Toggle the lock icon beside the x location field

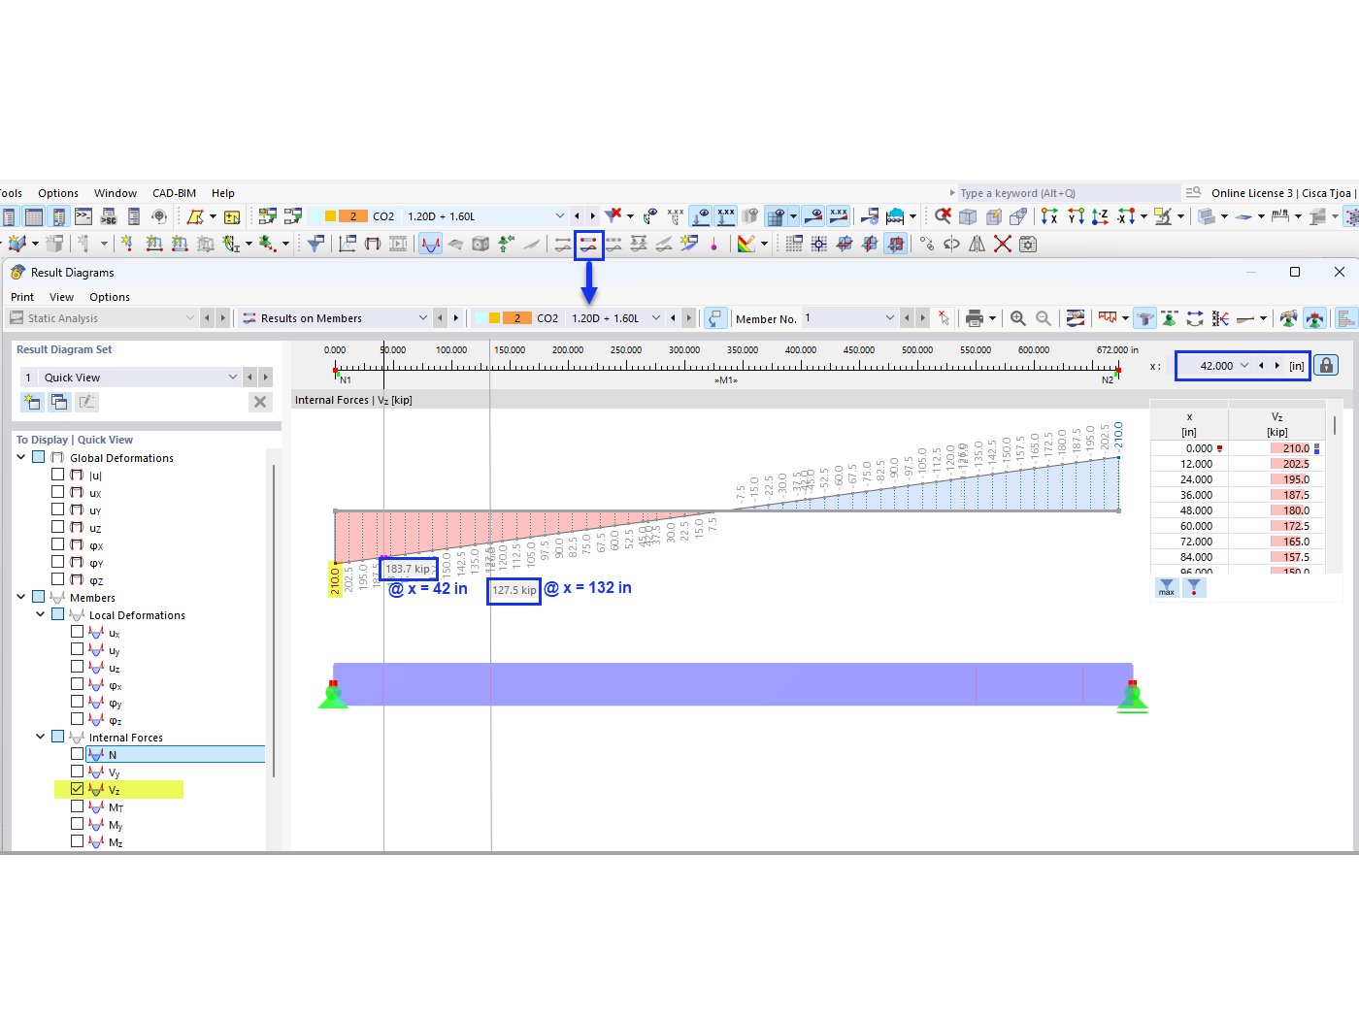click(x=1326, y=365)
